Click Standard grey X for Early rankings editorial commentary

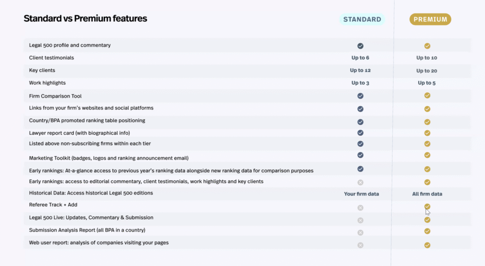(360, 182)
